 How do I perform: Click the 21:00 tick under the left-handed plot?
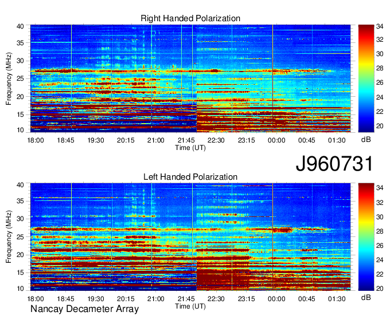[155, 299]
